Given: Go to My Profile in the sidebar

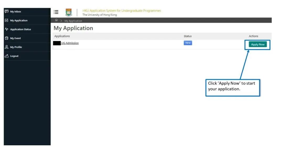Looking at the screenshot, I should point(16,47).
